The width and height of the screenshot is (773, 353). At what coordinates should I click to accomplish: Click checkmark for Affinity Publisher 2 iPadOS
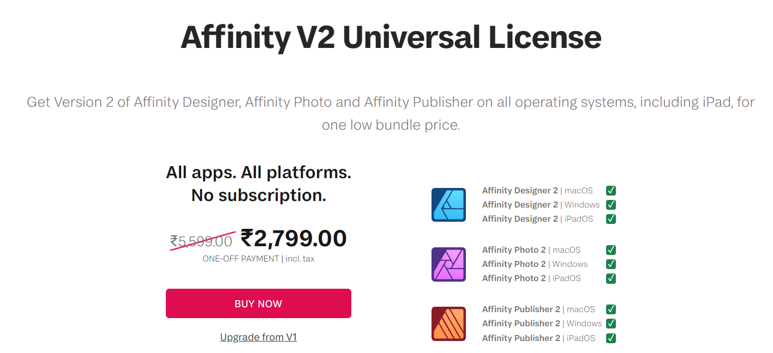[611, 338]
